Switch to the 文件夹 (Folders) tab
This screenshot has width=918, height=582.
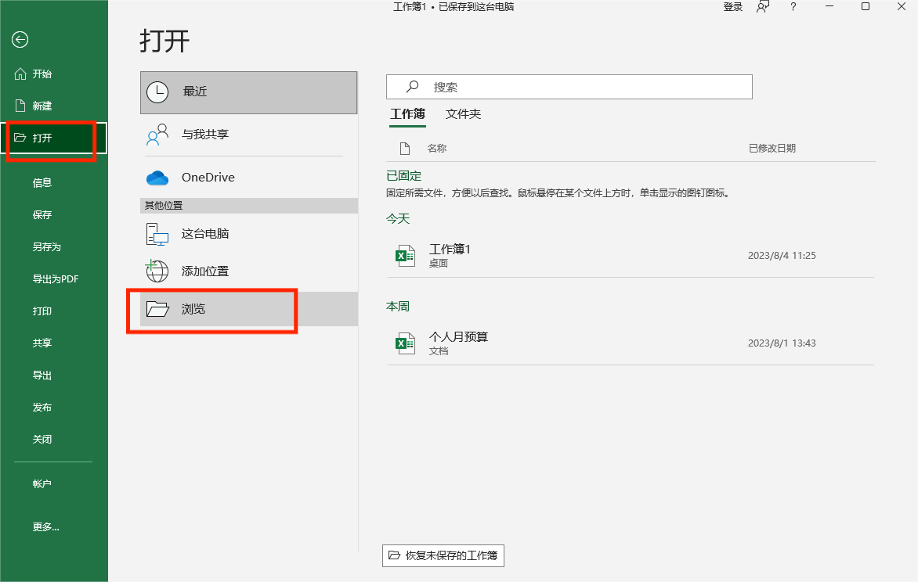463,114
